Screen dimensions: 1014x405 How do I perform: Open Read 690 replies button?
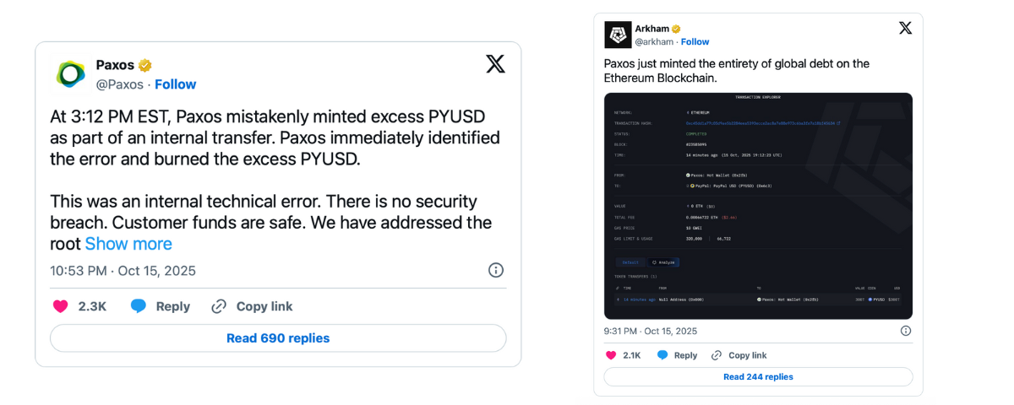click(278, 338)
